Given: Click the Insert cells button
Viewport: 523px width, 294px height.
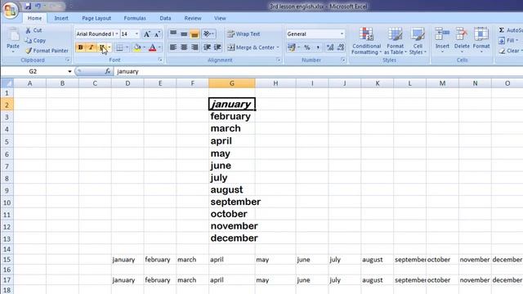Looking at the screenshot, I should [442, 40].
